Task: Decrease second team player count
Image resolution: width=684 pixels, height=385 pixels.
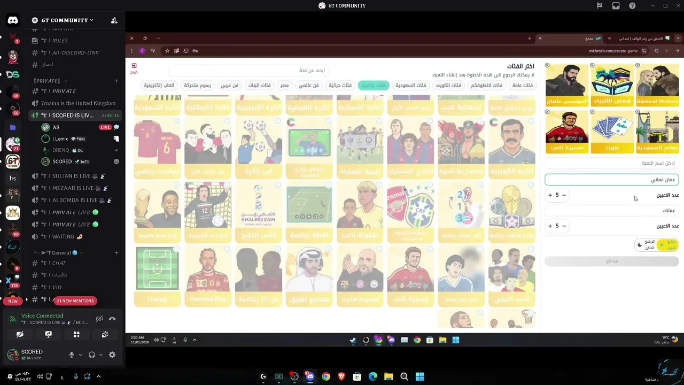Action: [564, 226]
